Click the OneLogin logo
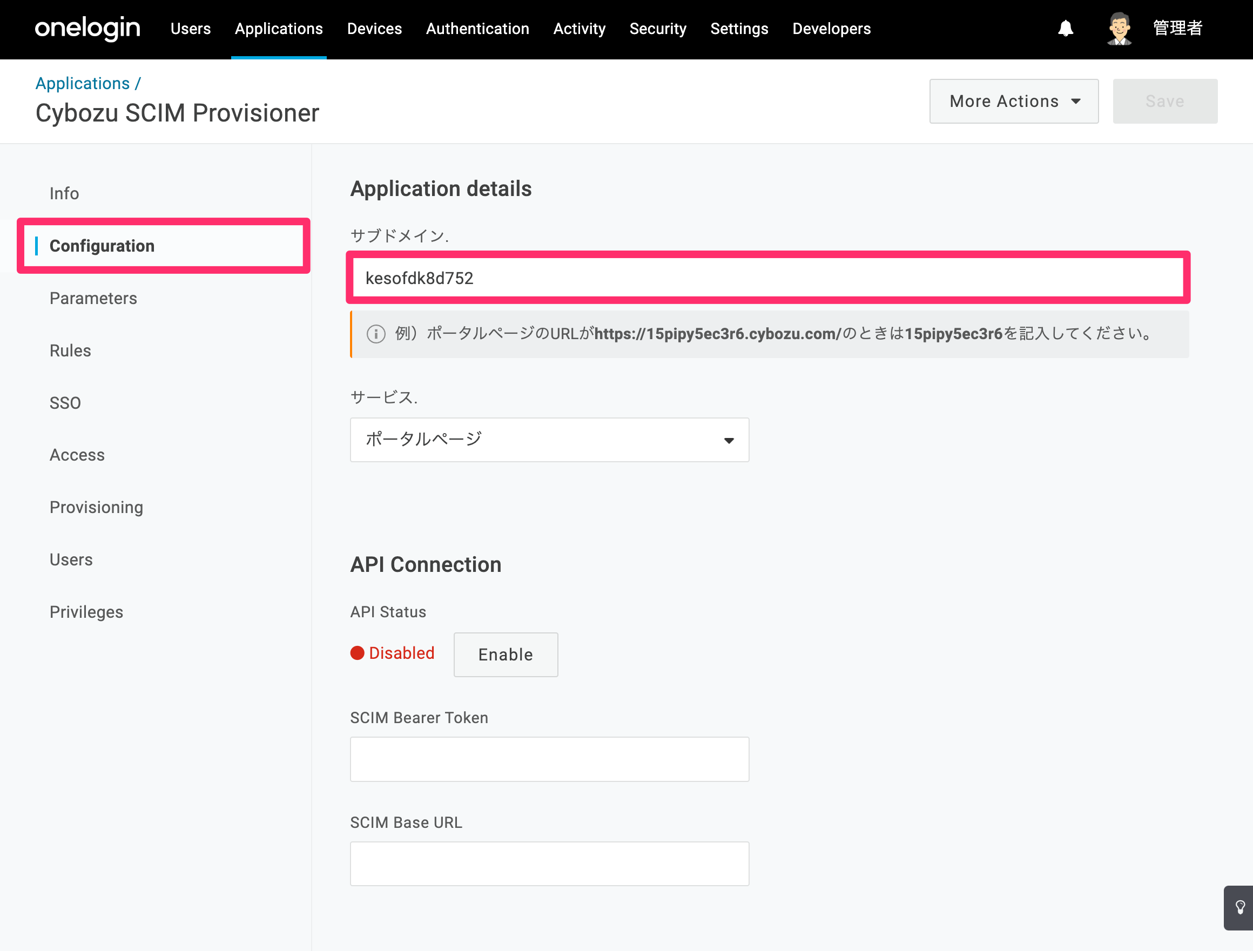1253x951 pixels. tap(87, 28)
